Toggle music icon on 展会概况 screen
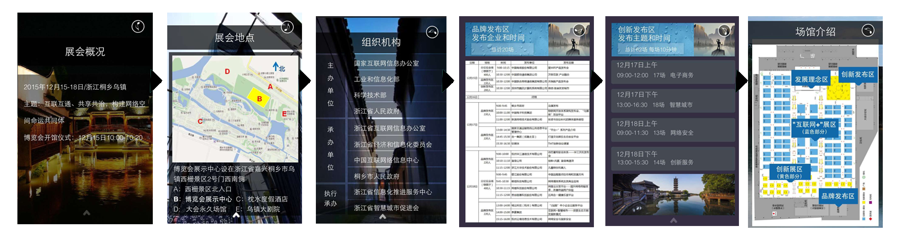 click(x=138, y=26)
